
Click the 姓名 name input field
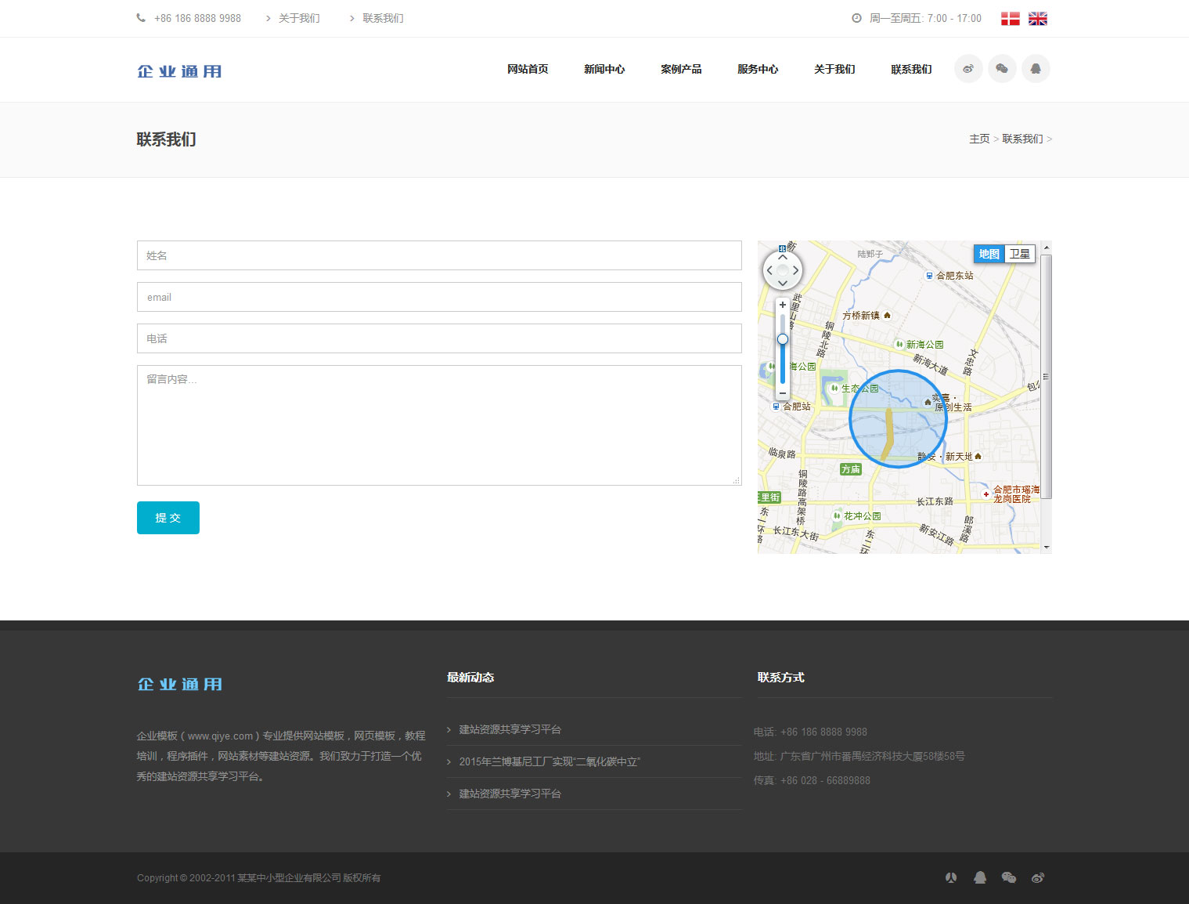(x=439, y=255)
